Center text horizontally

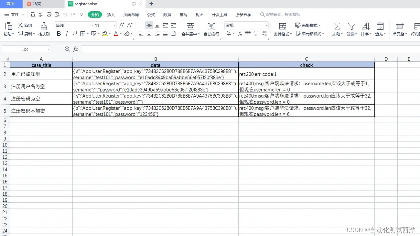click(x=149, y=34)
